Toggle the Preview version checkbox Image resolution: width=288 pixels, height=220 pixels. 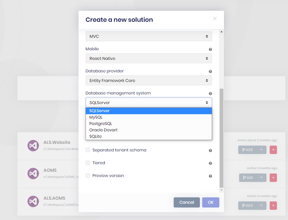click(x=88, y=176)
